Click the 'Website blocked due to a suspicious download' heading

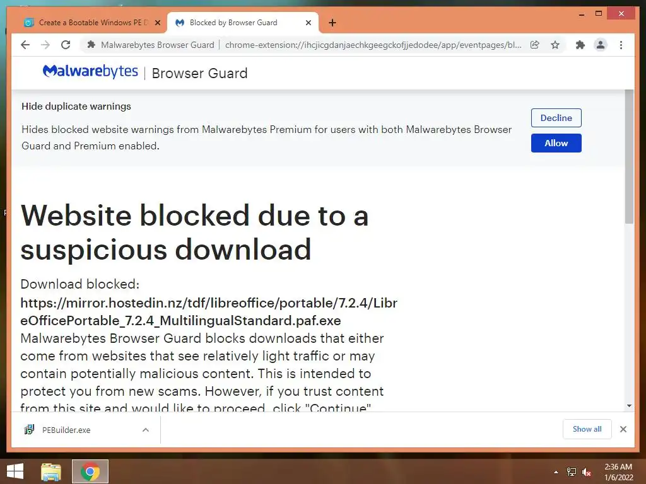click(194, 232)
